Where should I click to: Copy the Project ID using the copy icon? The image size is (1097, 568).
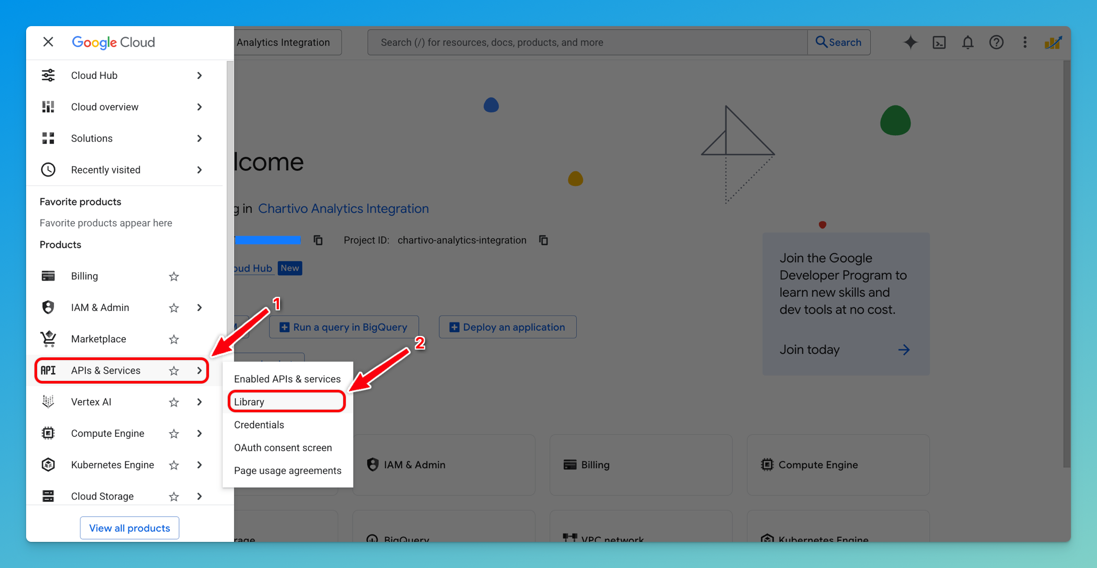click(543, 240)
